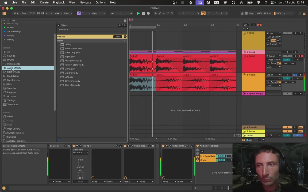This screenshot has width=308, height=192.
Task: Click into the browser search field 'uti'
Action: pyautogui.click(x=67, y=21)
